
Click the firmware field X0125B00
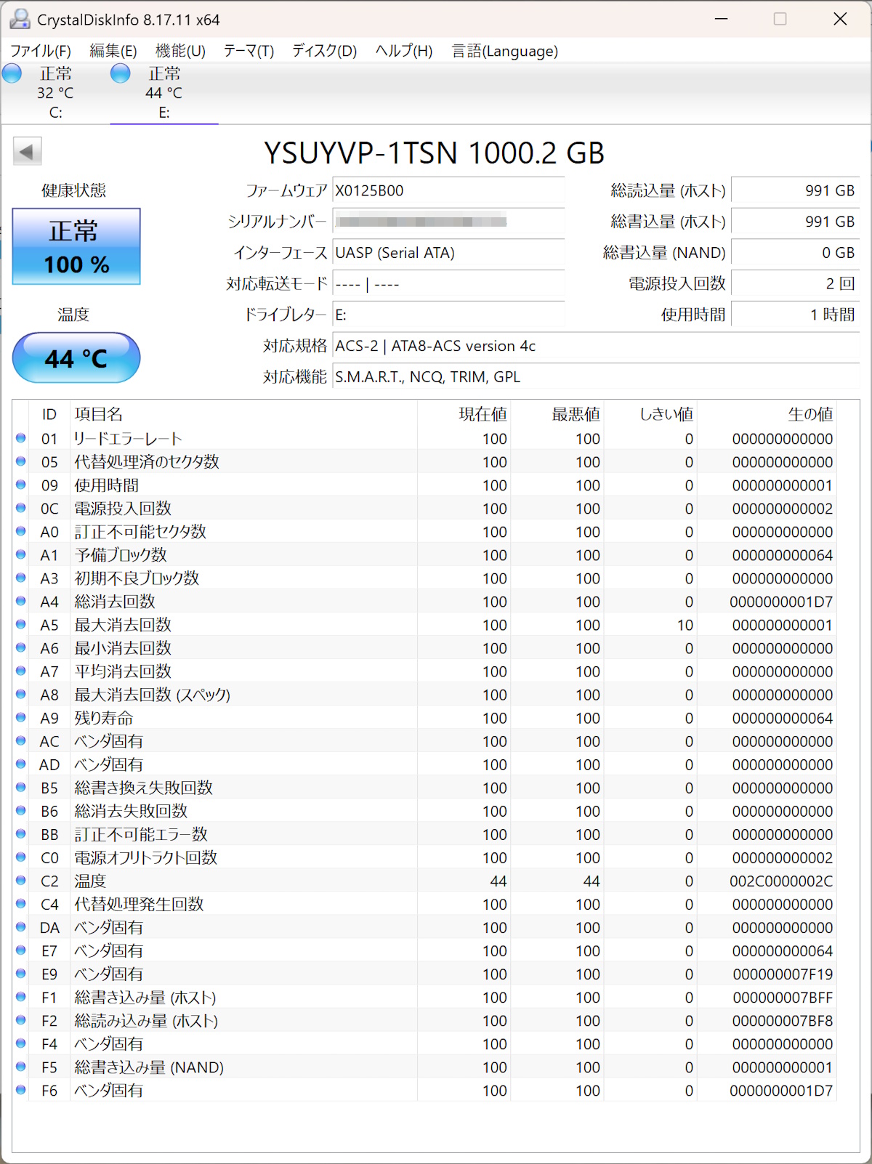(448, 191)
